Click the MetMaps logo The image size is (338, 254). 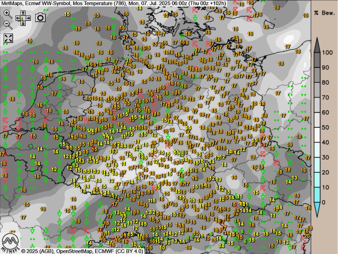coord(10,242)
